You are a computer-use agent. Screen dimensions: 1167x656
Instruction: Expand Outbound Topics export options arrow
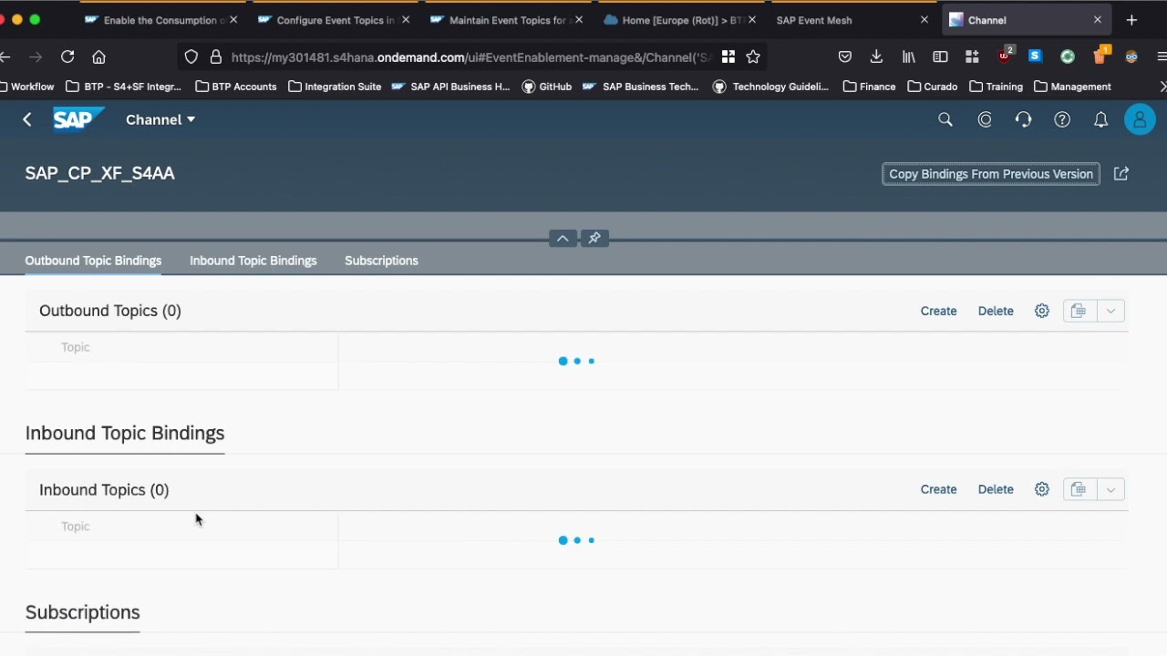point(1110,311)
